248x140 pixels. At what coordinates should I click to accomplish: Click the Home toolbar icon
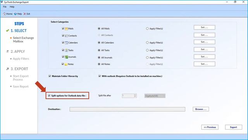[x=4, y=14]
